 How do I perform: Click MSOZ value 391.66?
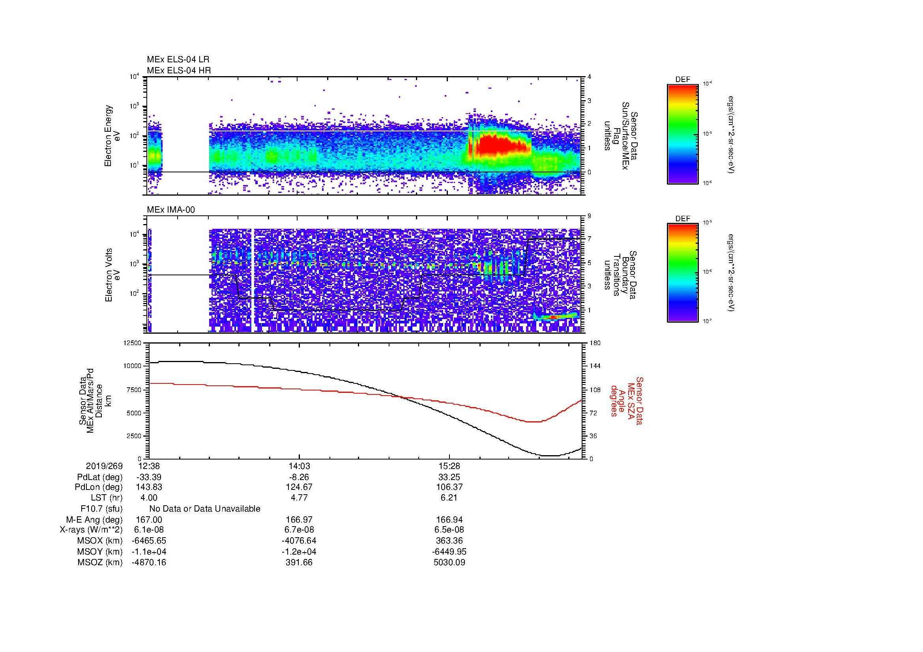pos(299,562)
